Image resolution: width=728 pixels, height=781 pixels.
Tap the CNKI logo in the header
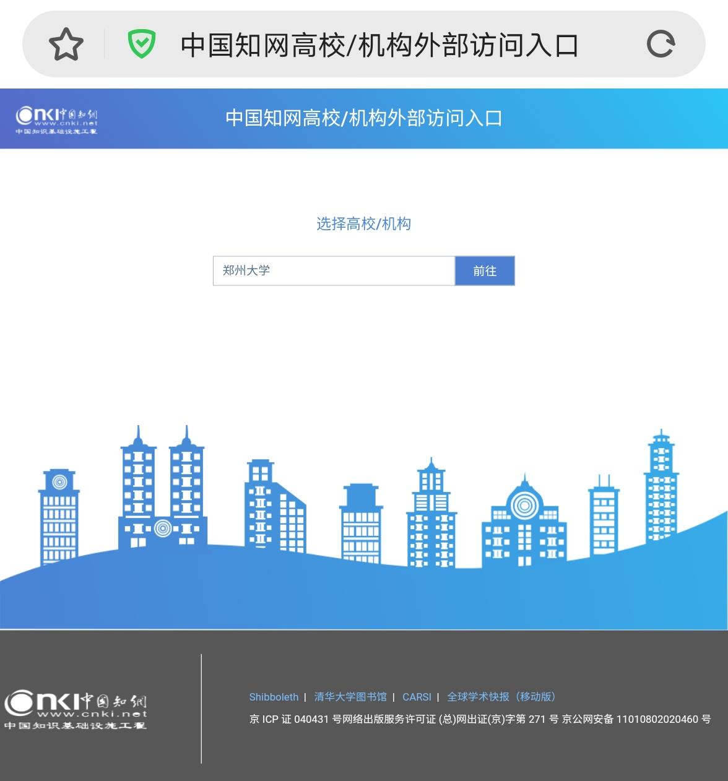(56, 119)
